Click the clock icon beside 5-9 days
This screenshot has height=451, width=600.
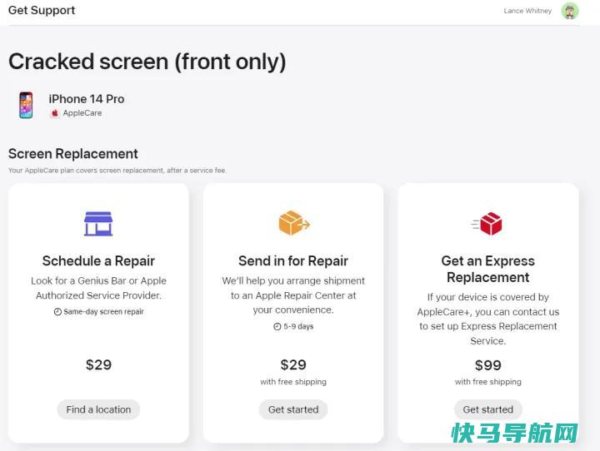point(277,326)
